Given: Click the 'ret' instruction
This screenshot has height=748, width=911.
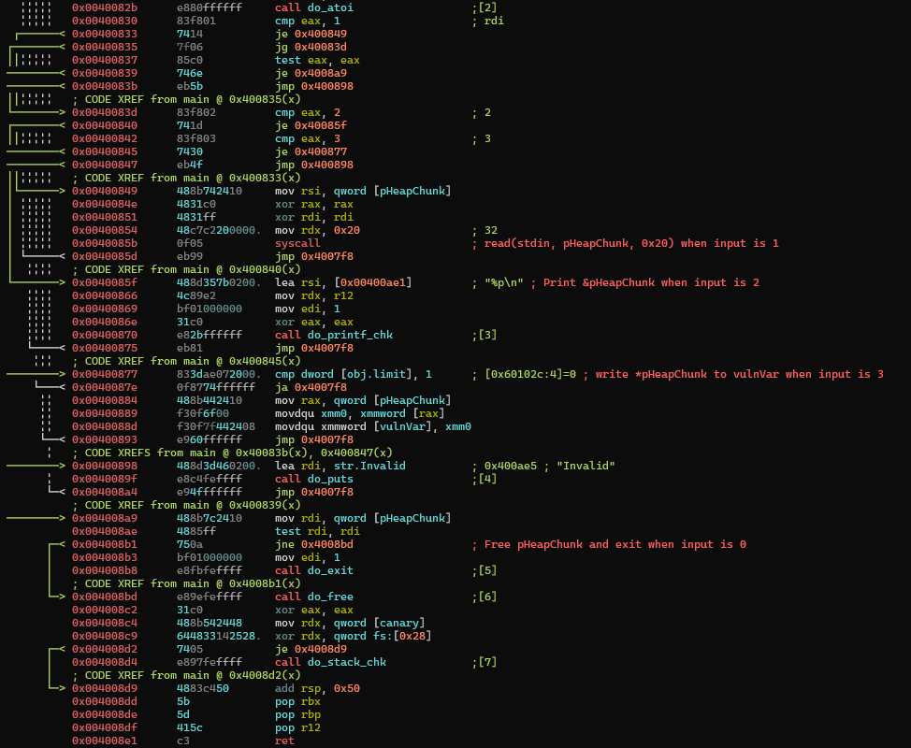Looking at the screenshot, I should (284, 741).
